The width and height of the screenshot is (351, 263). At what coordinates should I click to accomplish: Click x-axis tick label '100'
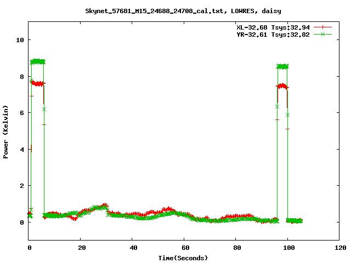pos(289,248)
